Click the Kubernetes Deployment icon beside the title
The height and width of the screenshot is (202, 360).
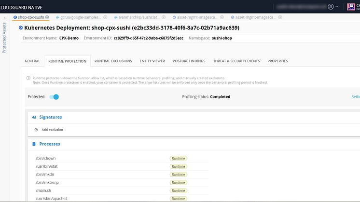tap(21, 28)
